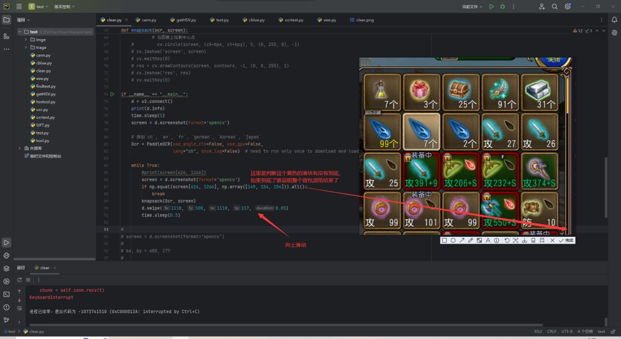The width and height of the screenshot is (621, 339).
Task: Click the undo icon in screenshot toolbar
Action: click(507, 240)
